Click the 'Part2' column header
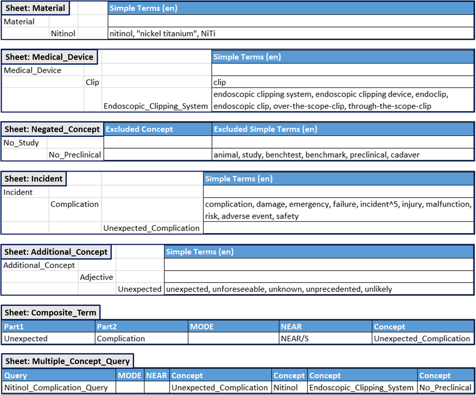The height and width of the screenshot is (395, 476). click(x=141, y=326)
